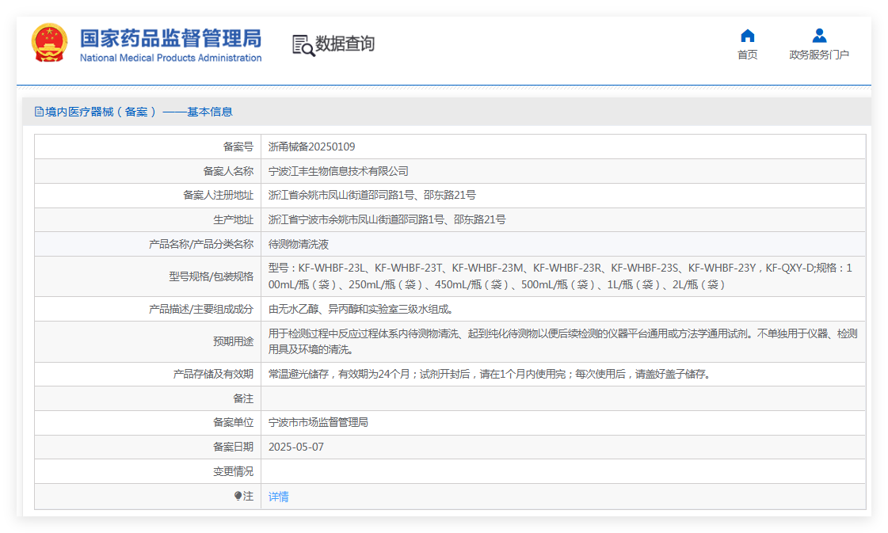Viewport: 888px width, 533px height.
Task: Click the 生产地址 label
Action: click(234, 219)
